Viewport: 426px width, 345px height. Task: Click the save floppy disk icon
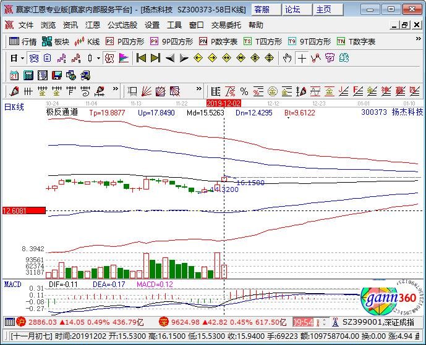point(56,75)
